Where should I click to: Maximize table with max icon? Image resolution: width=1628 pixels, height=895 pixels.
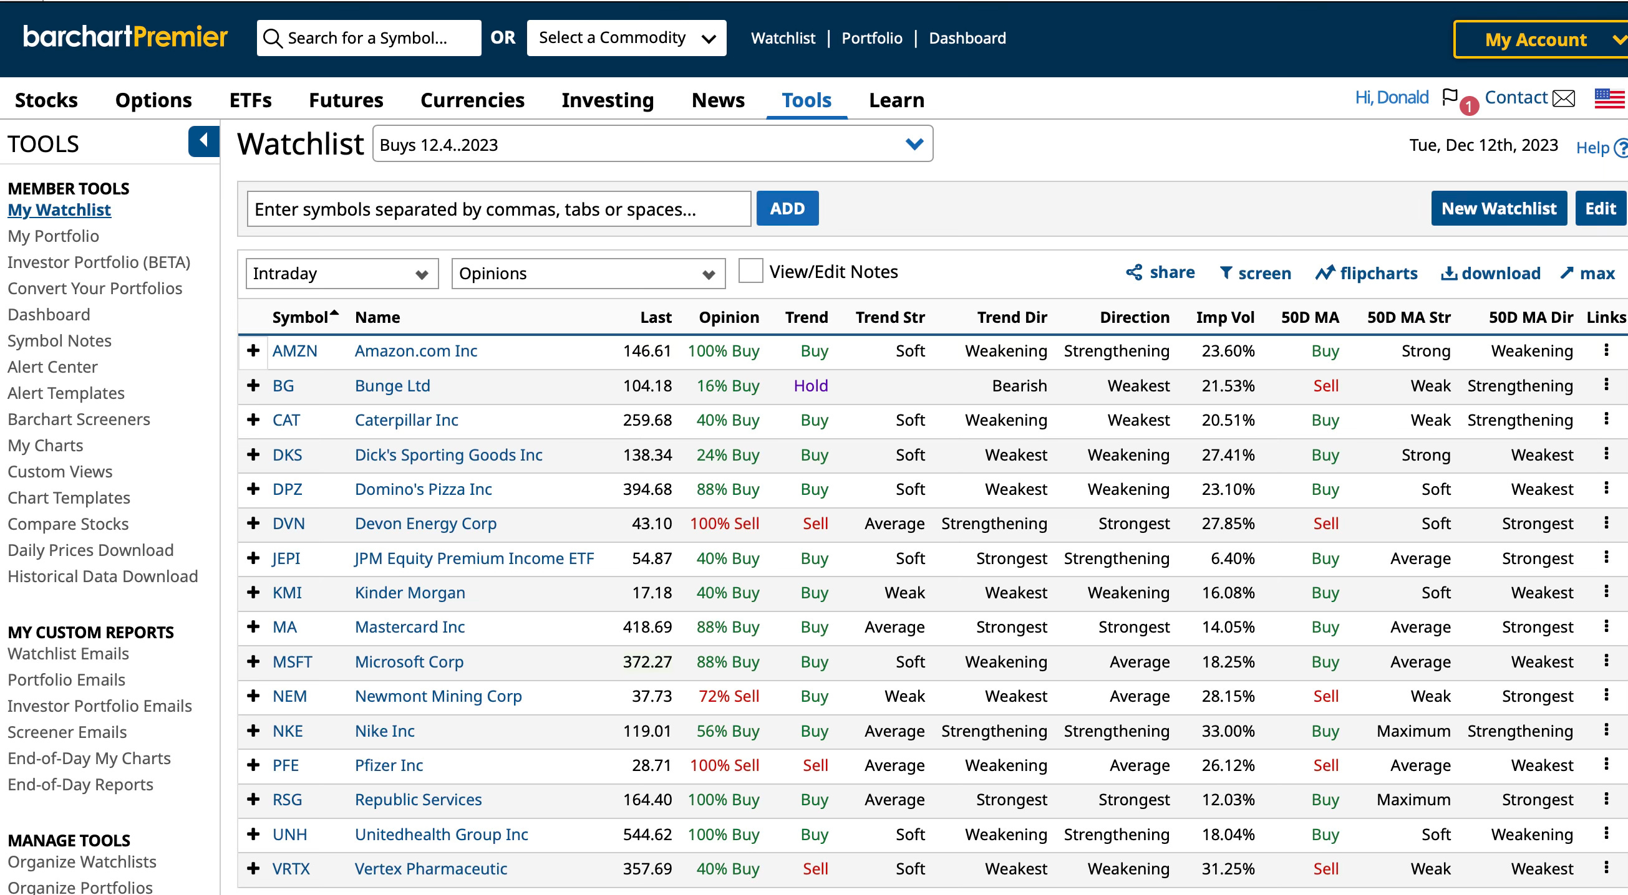pyautogui.click(x=1566, y=273)
